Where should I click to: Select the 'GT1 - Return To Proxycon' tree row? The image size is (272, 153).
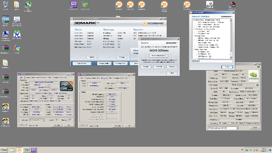point(211,22)
